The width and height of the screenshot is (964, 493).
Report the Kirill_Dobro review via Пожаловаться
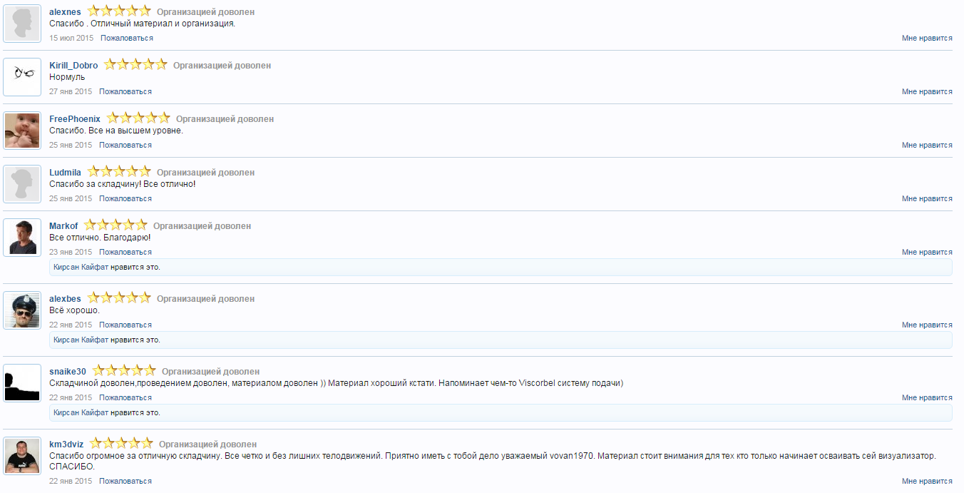coord(125,92)
